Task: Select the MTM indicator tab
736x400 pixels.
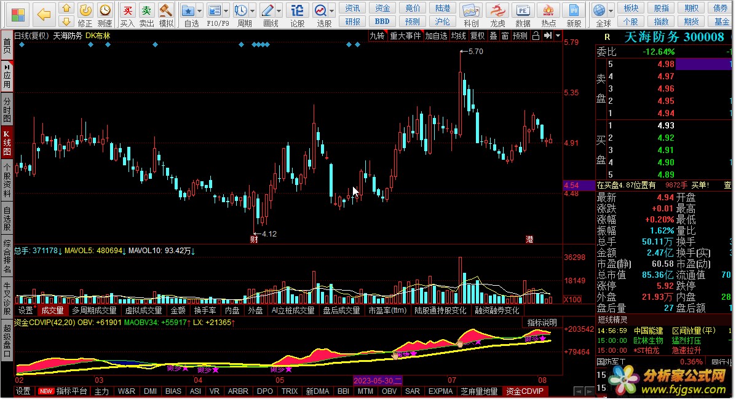Action: coord(365,391)
